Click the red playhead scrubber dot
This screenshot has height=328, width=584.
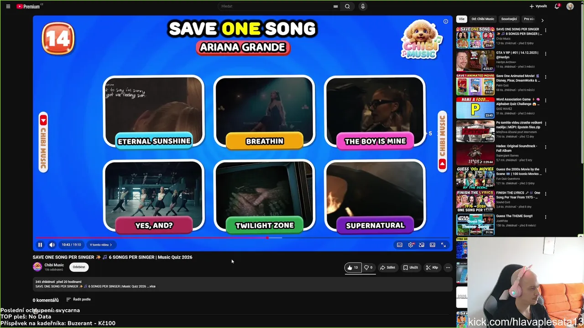[x=267, y=237]
